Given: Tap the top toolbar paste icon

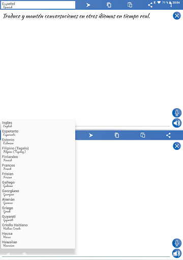Looking at the screenshot, I should tap(130, 5).
